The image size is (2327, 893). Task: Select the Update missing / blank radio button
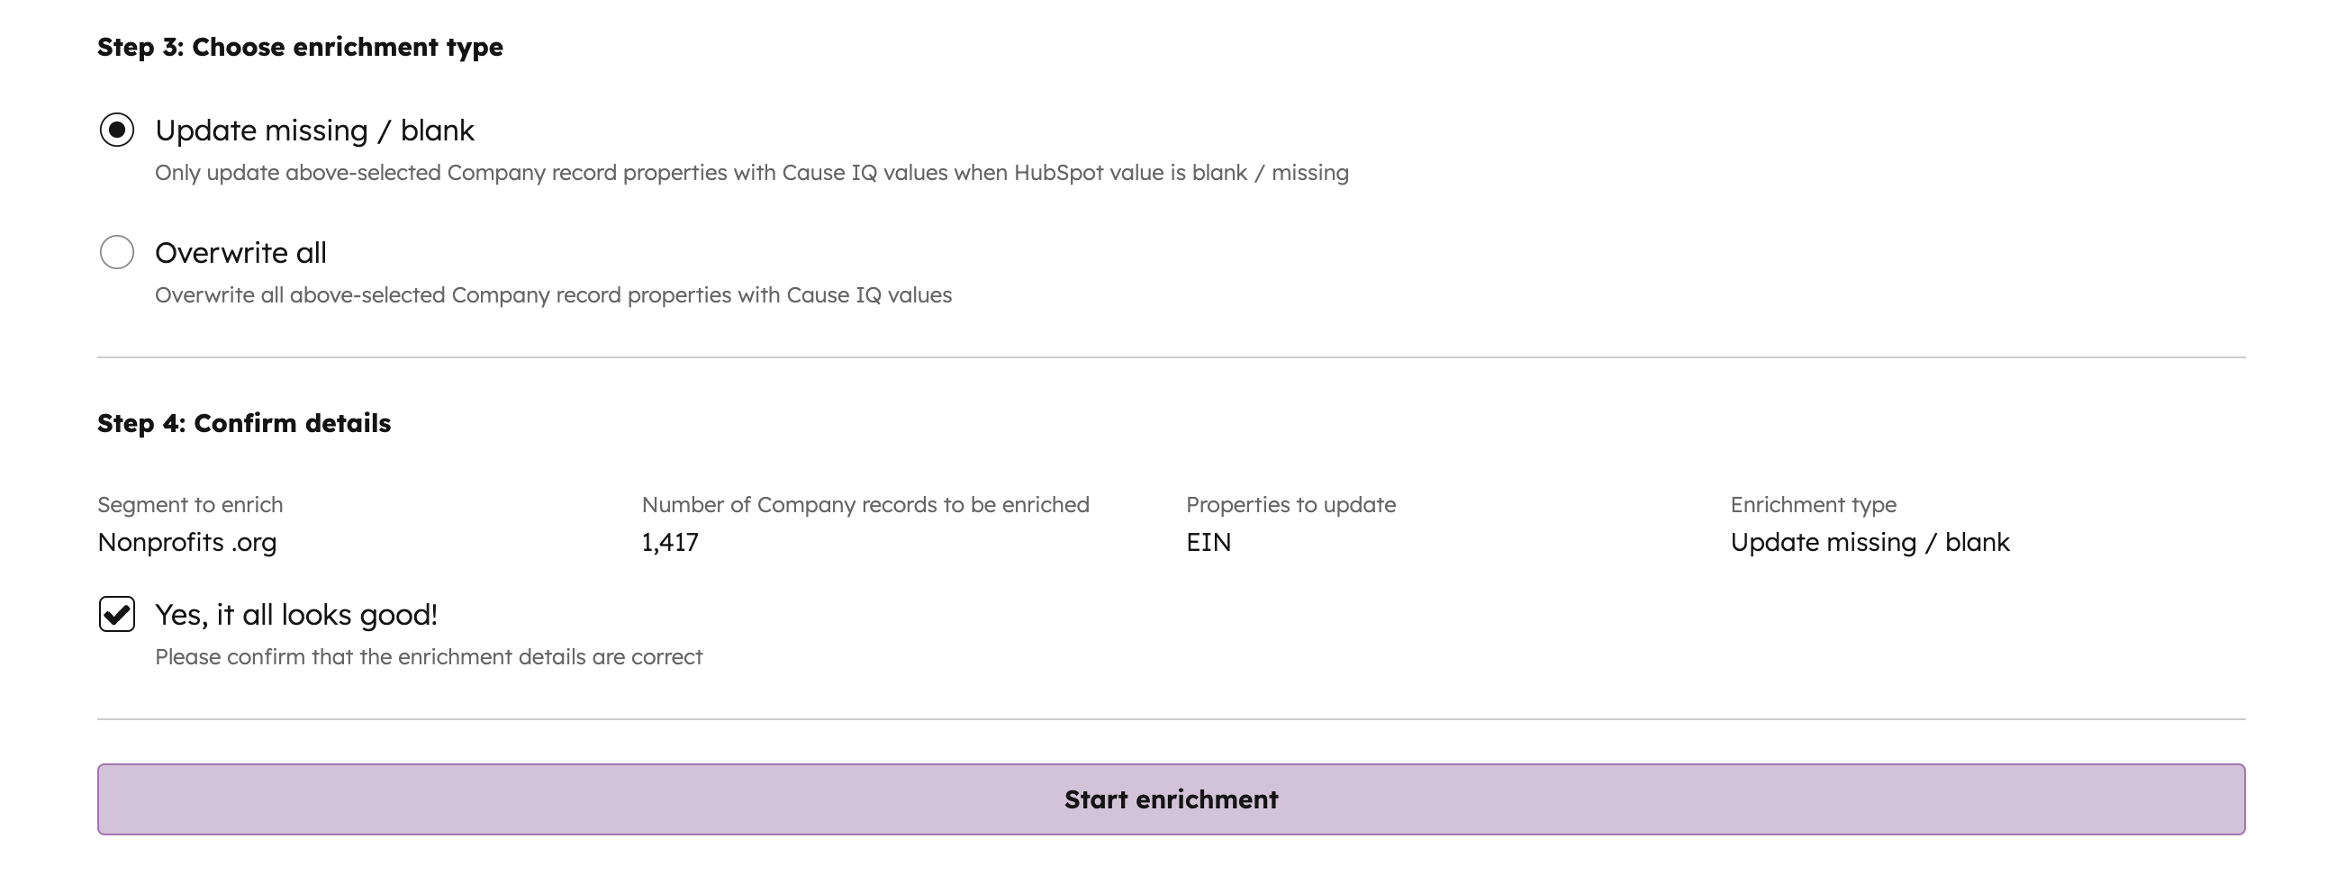coord(116,130)
